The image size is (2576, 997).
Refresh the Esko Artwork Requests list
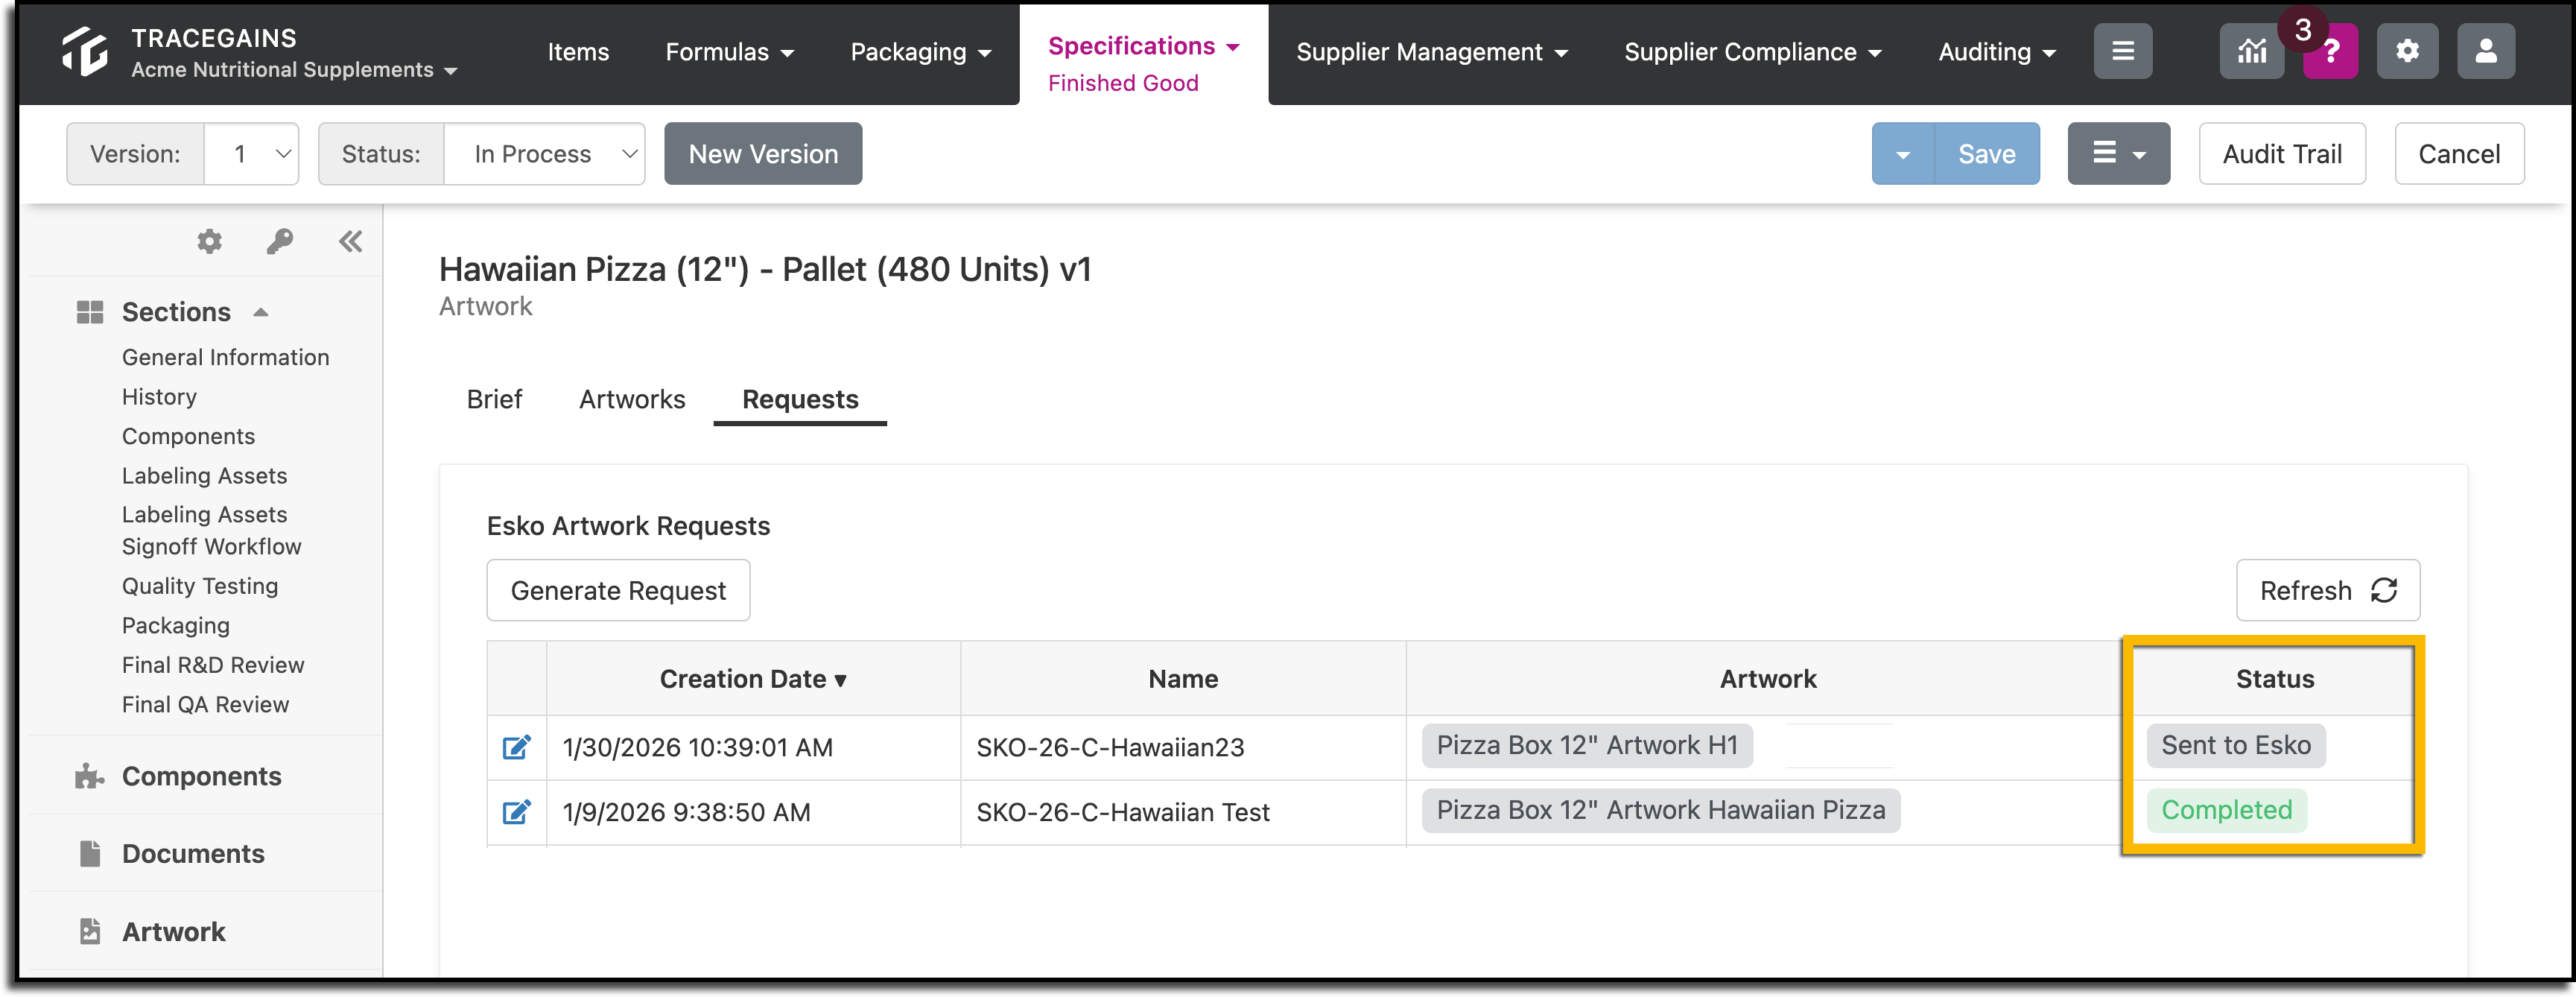(2328, 591)
